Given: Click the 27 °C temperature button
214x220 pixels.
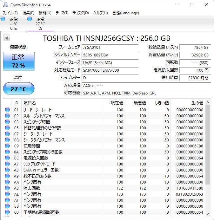Looking at the screenshot, I should [x=19, y=89].
